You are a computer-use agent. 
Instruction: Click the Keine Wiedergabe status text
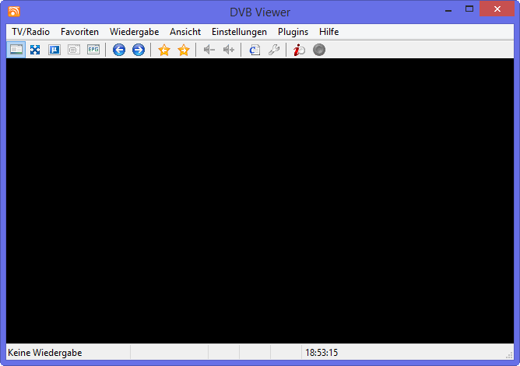click(x=45, y=353)
